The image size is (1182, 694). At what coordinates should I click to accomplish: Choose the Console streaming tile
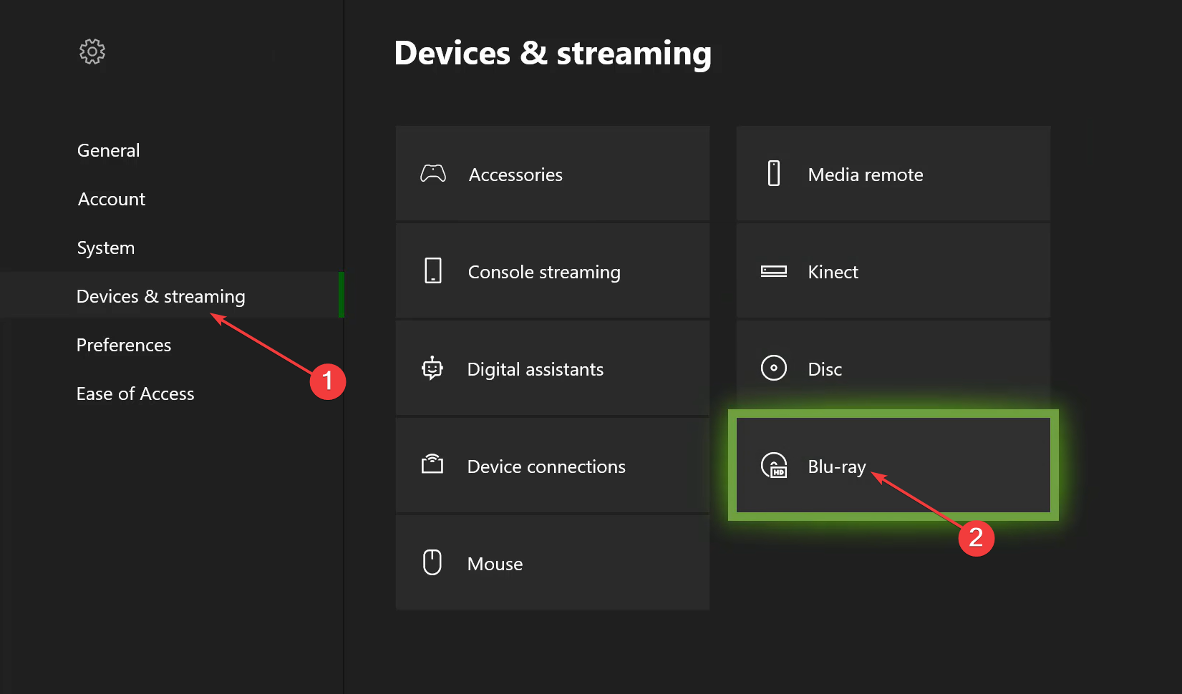(x=553, y=270)
